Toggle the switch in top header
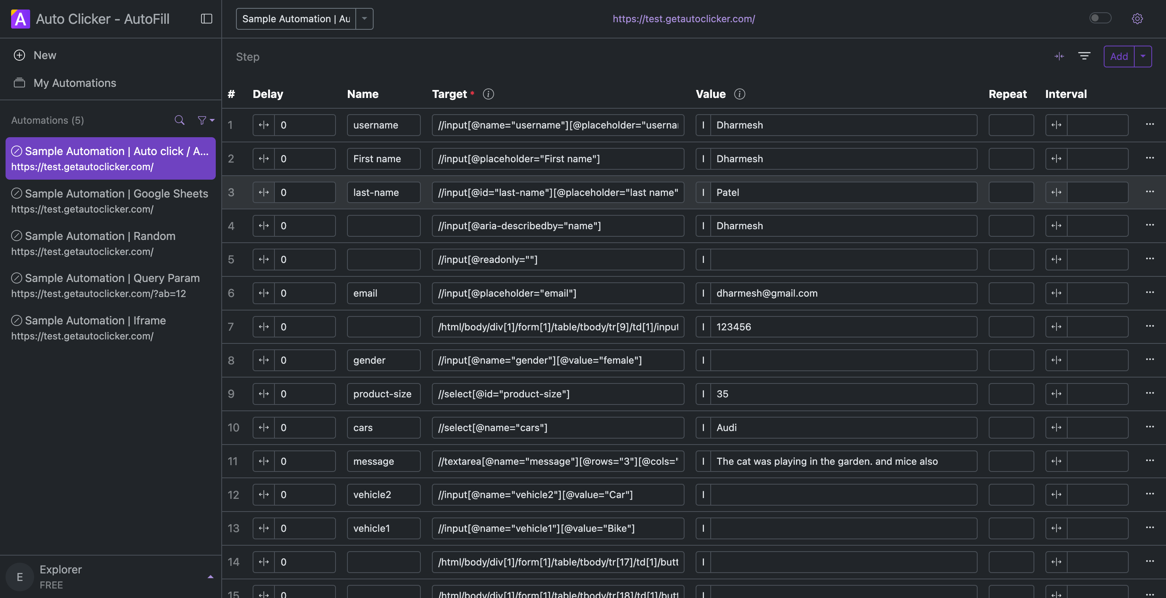The height and width of the screenshot is (598, 1166). [1100, 18]
